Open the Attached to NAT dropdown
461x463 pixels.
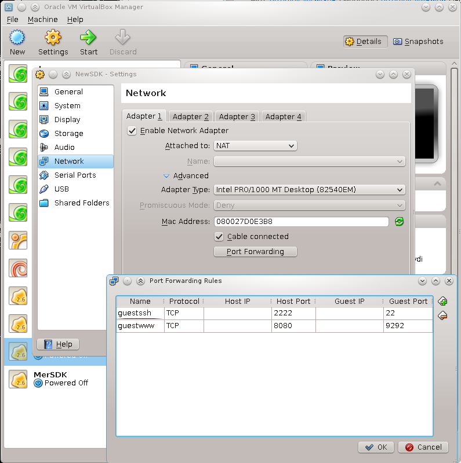click(x=255, y=146)
